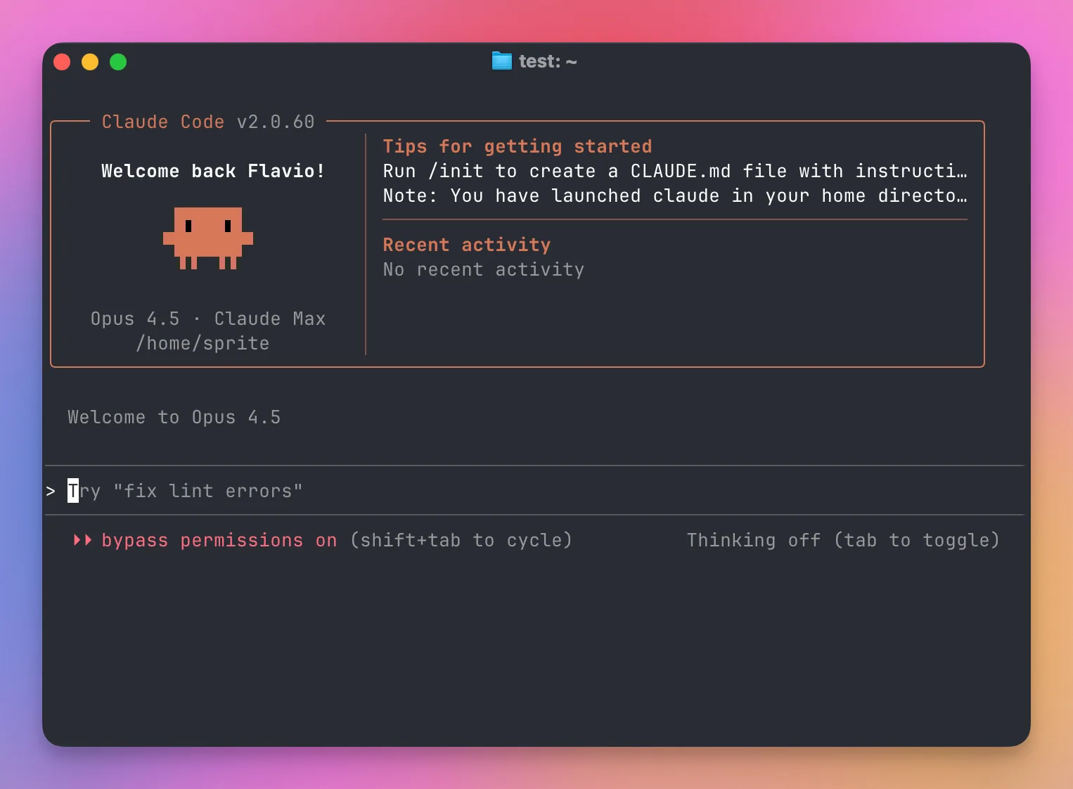Click the prompt input field with "fix lint errors"

534,491
